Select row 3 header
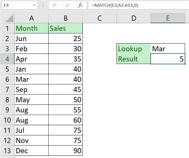This screenshot has height=158, width=189. coord(7,49)
